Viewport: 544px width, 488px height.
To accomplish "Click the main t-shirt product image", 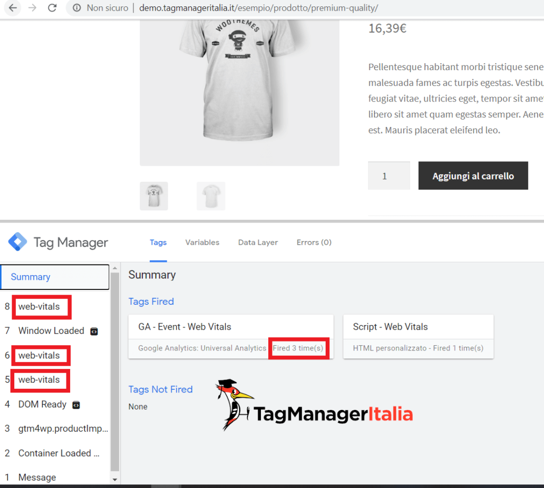I will (x=240, y=92).
